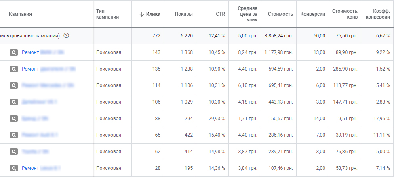Sort by Средняя цена за клик header

coord(247,14)
